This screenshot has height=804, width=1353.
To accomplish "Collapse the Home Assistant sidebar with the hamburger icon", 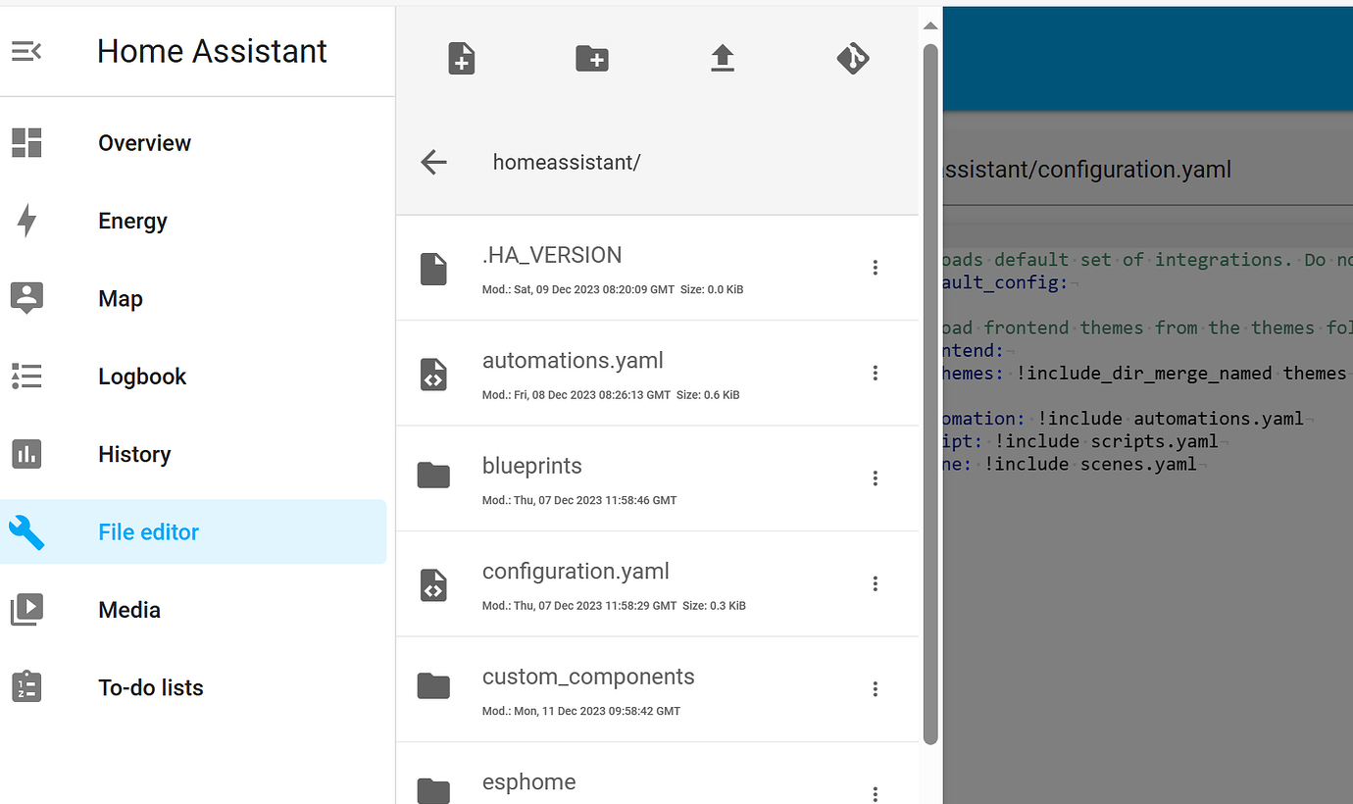I will [26, 51].
